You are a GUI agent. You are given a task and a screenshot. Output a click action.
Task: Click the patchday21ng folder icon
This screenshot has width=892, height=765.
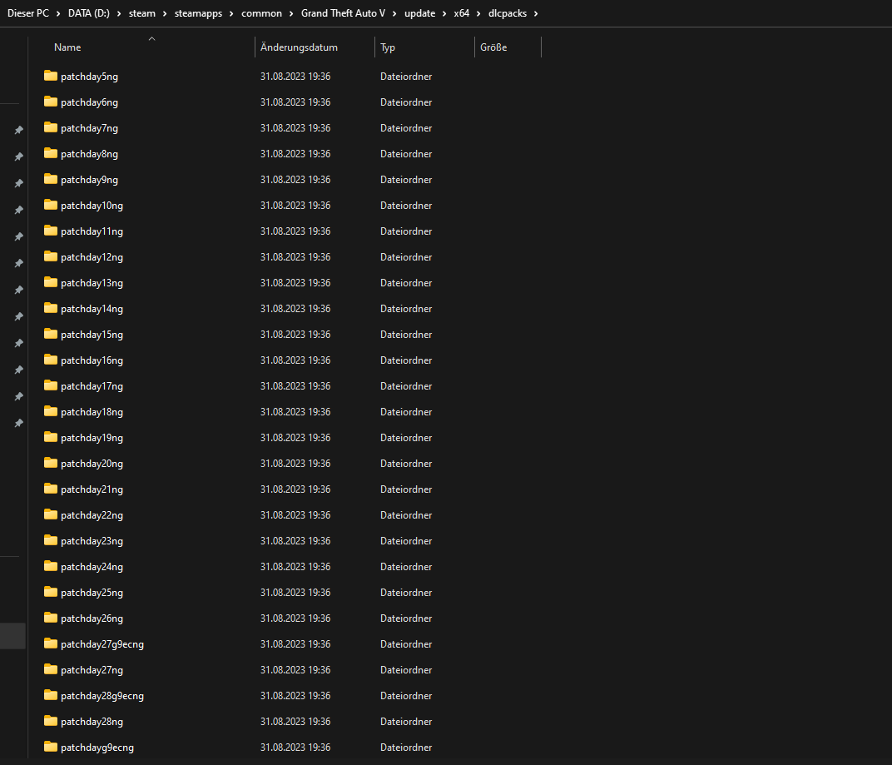51,489
